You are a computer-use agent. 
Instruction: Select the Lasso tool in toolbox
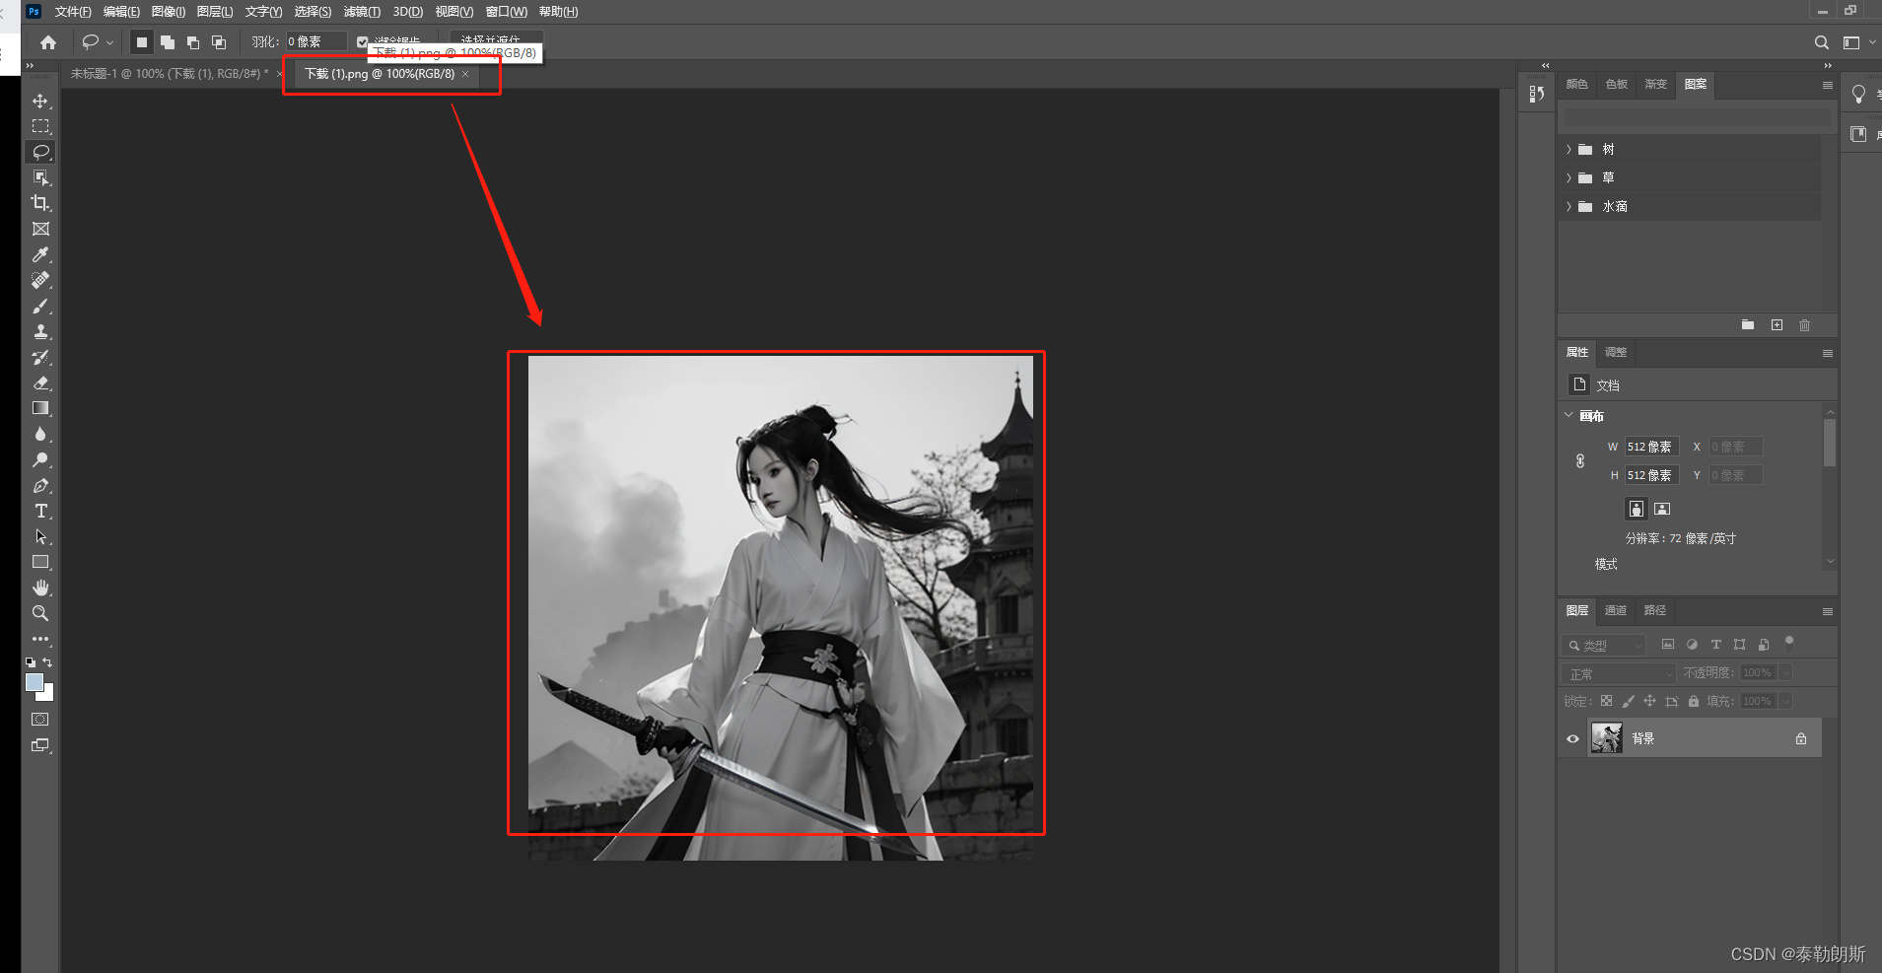click(x=40, y=152)
